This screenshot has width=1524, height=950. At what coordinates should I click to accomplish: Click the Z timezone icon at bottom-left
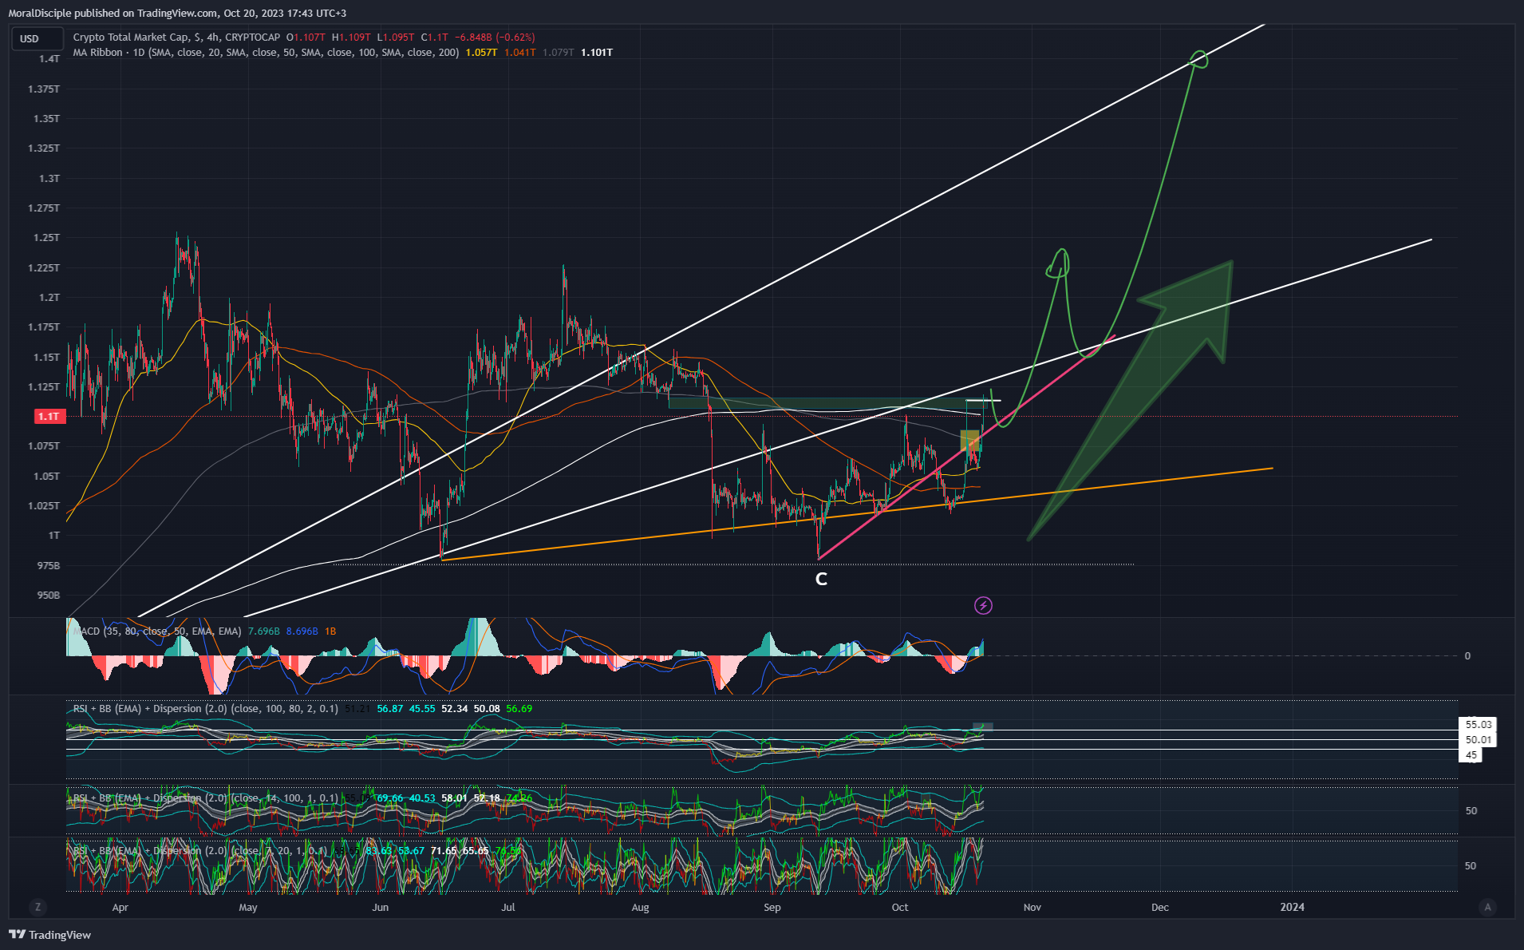tap(38, 907)
